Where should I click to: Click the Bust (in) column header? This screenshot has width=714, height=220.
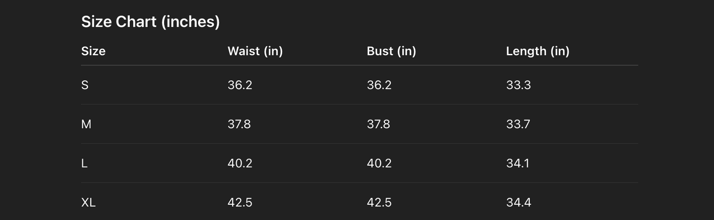point(391,51)
